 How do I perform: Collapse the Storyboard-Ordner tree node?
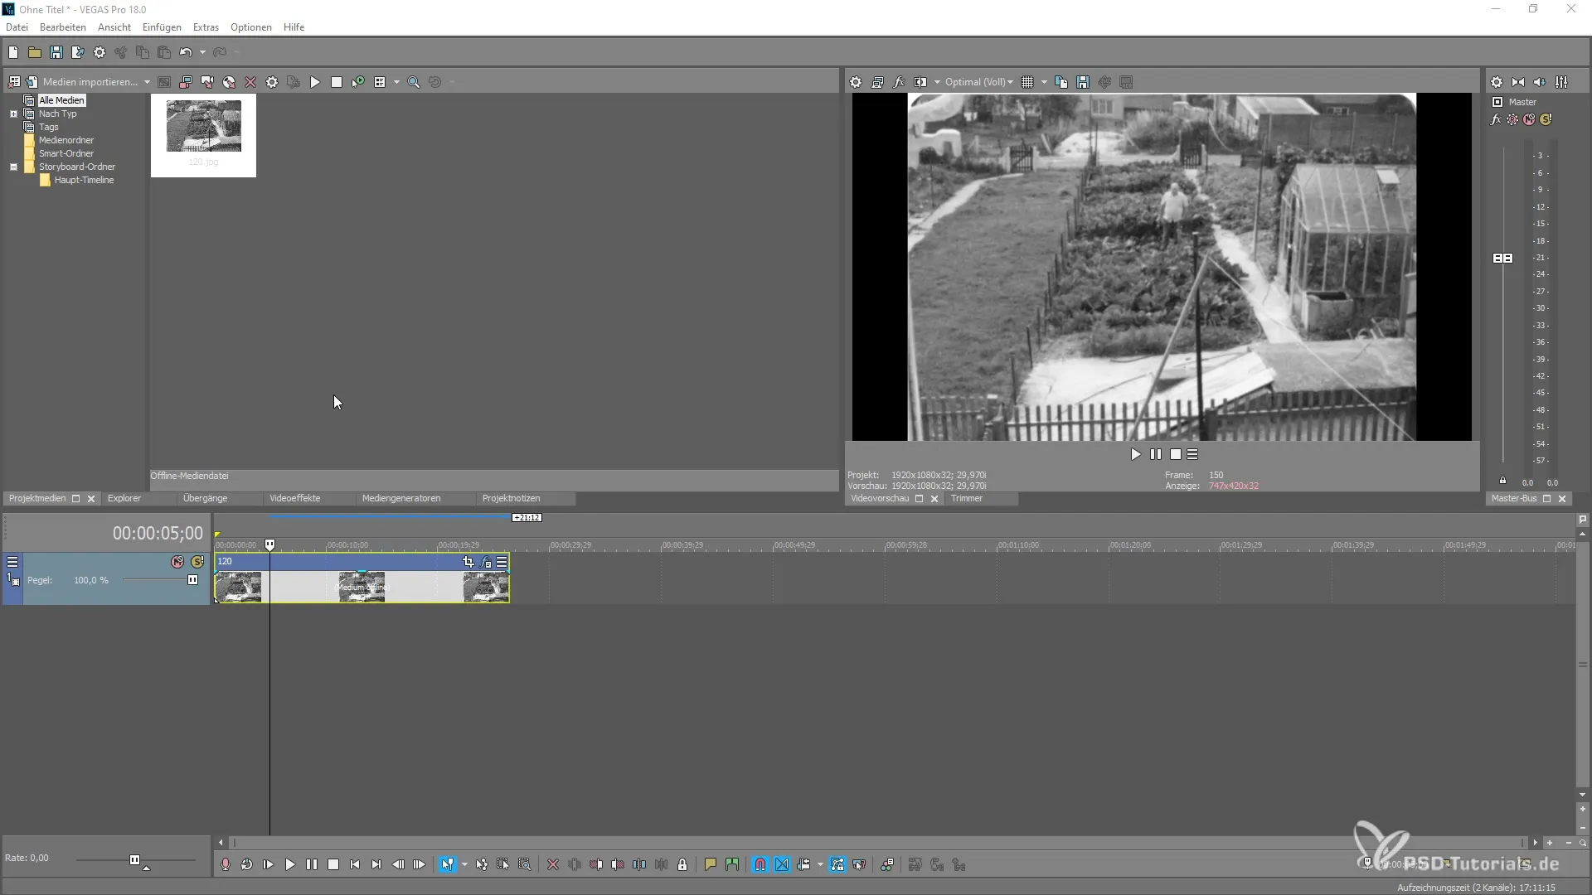(14, 167)
